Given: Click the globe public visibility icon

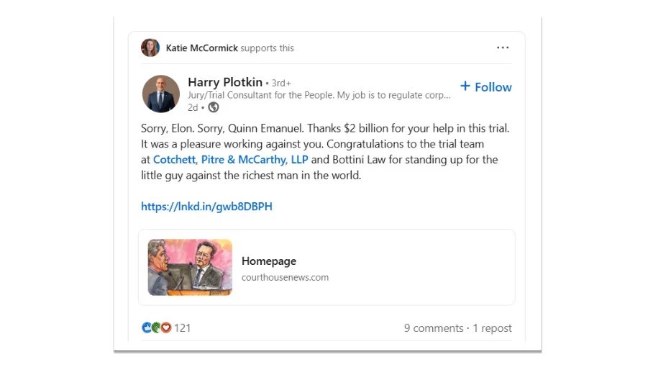Looking at the screenshot, I should click(x=214, y=107).
